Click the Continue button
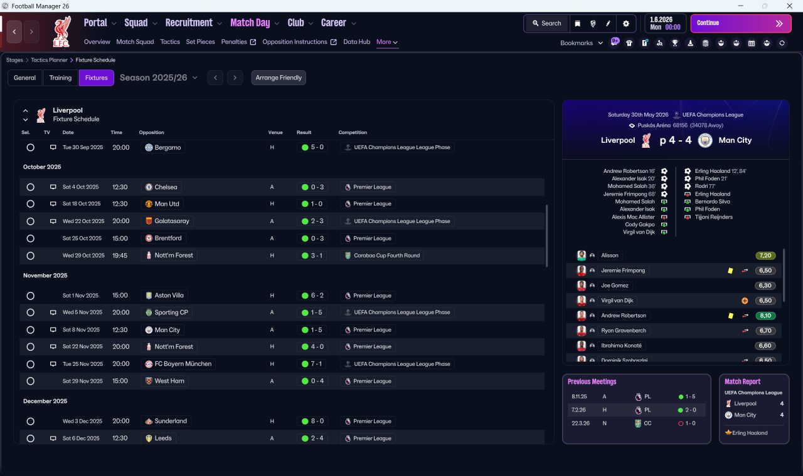 [x=741, y=23]
